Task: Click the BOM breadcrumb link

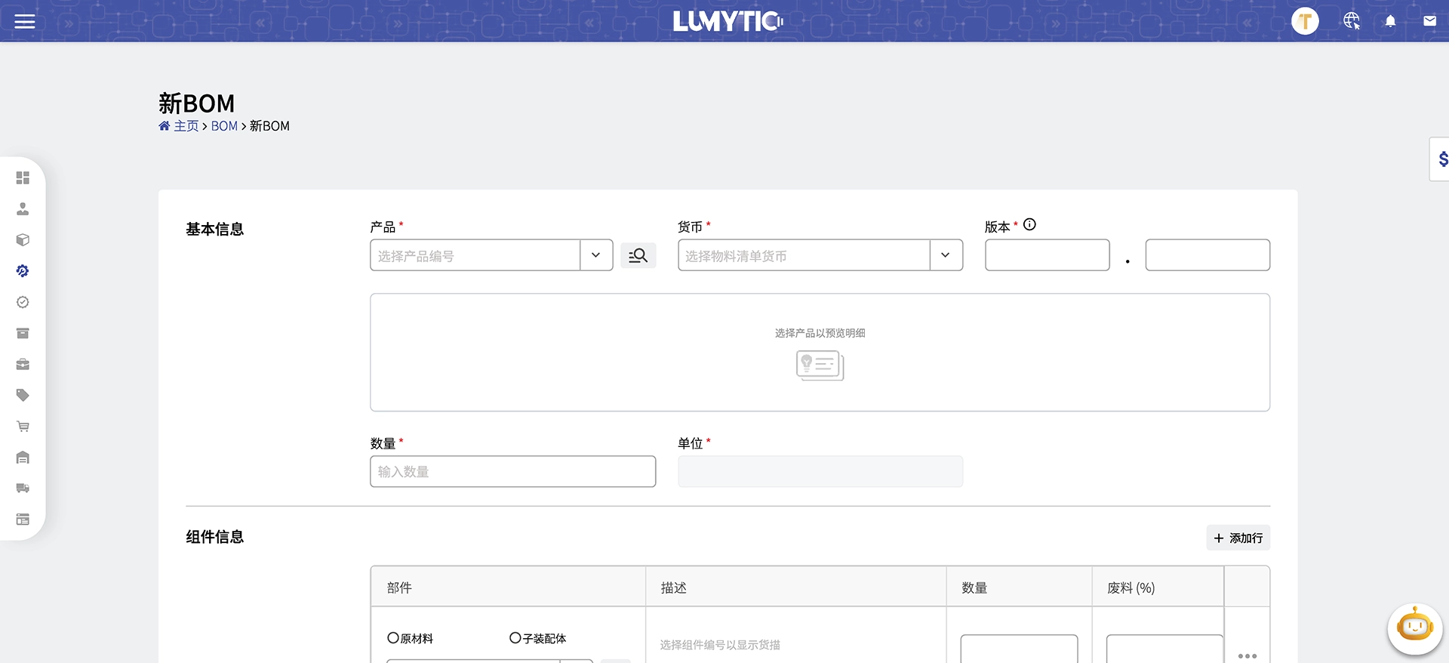Action: point(224,126)
